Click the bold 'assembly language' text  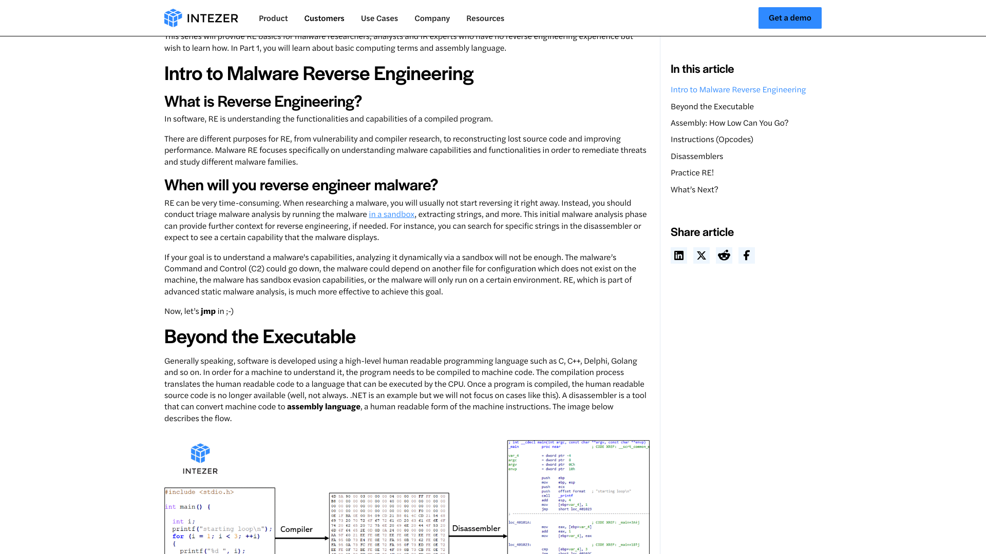[x=324, y=407]
